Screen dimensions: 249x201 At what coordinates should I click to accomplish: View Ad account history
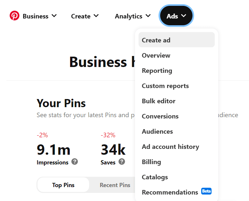coord(171,147)
